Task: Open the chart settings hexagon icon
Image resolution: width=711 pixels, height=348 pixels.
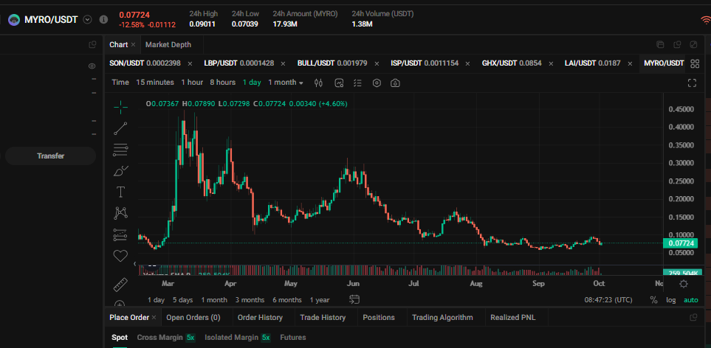Action: [x=377, y=83]
